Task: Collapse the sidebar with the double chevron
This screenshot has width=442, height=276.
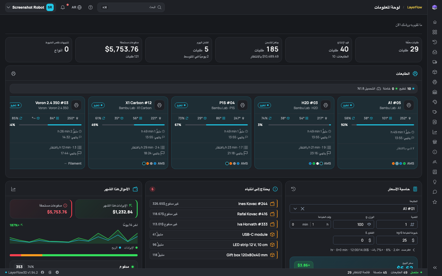Action: [x=435, y=268]
